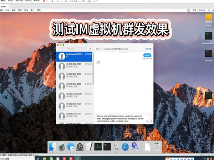The height and width of the screenshot is (160, 214).
Task: Click the Details link in conversation header
Action: click(148, 49)
